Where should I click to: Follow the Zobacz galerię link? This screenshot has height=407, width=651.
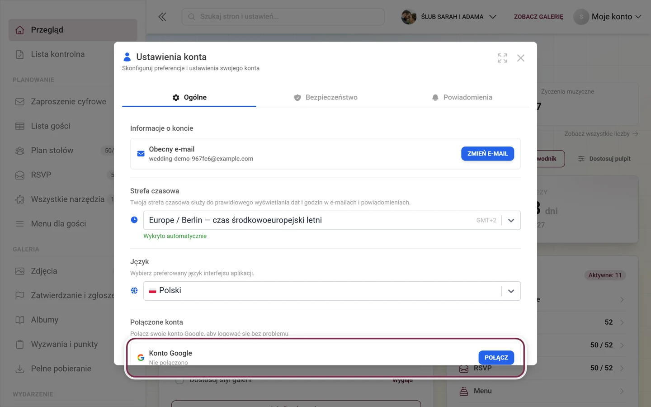click(538, 17)
